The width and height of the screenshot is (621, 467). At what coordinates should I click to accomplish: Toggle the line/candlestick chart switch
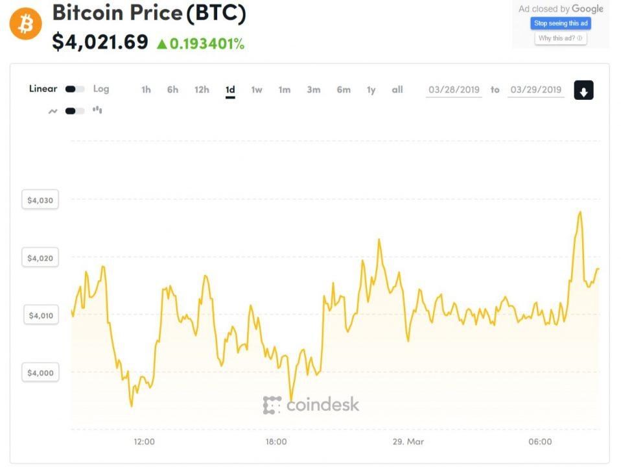point(75,111)
